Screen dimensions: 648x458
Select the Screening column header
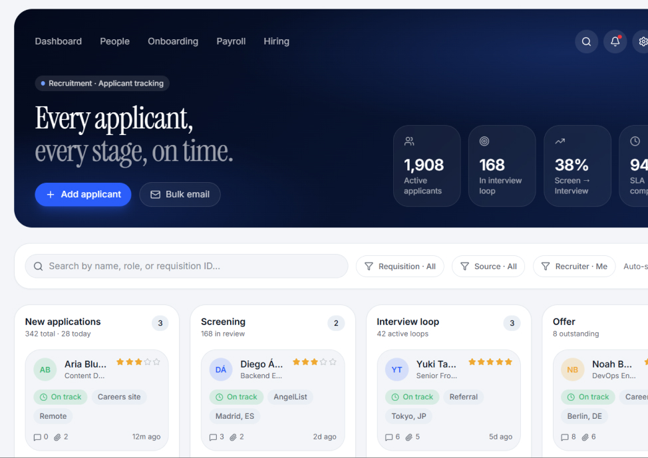[x=223, y=322]
